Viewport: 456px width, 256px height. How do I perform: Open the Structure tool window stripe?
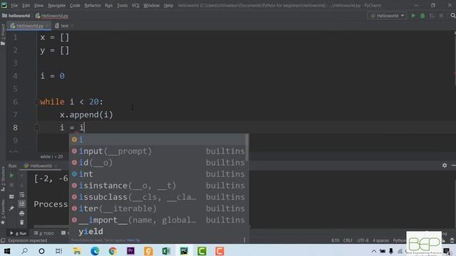click(3, 179)
